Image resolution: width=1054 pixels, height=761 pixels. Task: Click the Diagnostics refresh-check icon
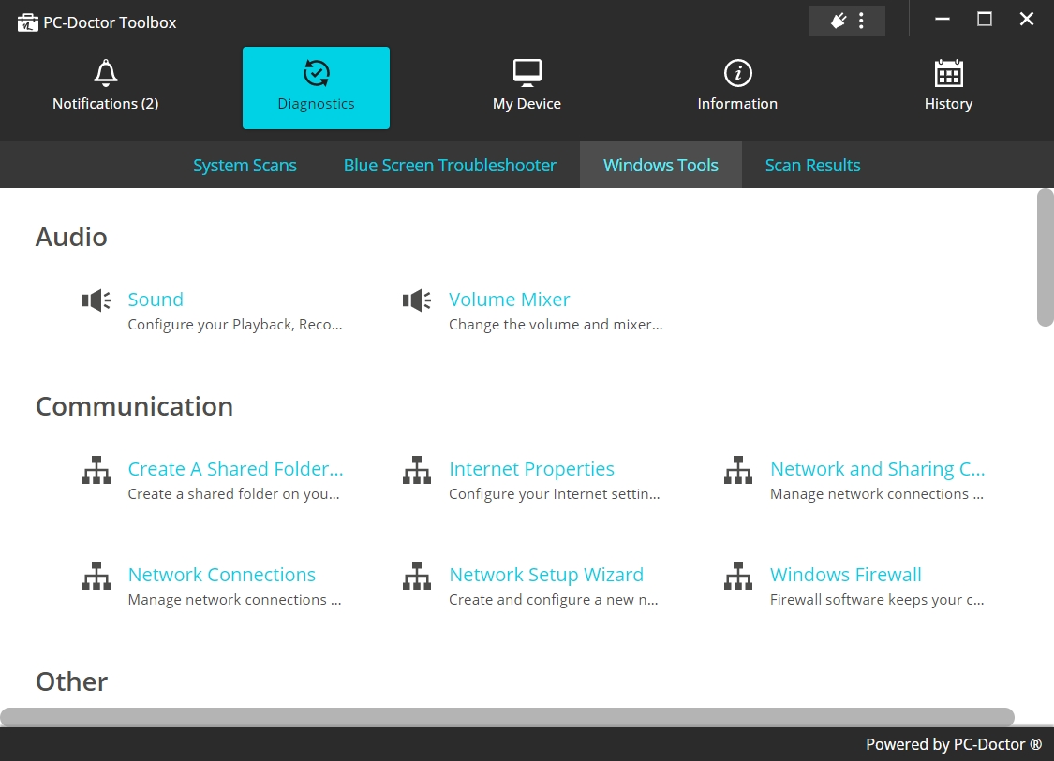click(x=316, y=73)
